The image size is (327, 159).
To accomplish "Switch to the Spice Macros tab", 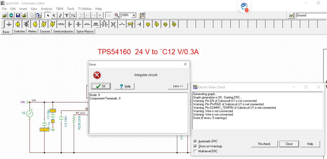I will [x=85, y=31].
